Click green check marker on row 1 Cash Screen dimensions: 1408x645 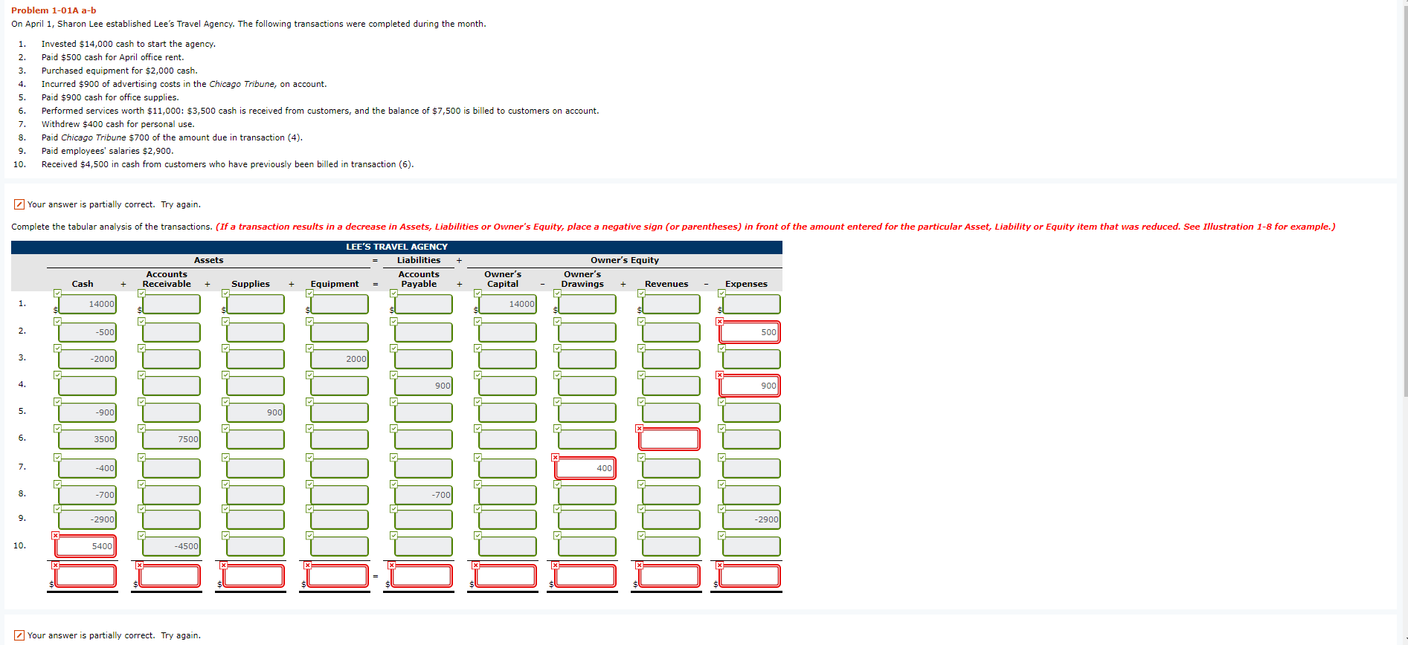click(57, 293)
